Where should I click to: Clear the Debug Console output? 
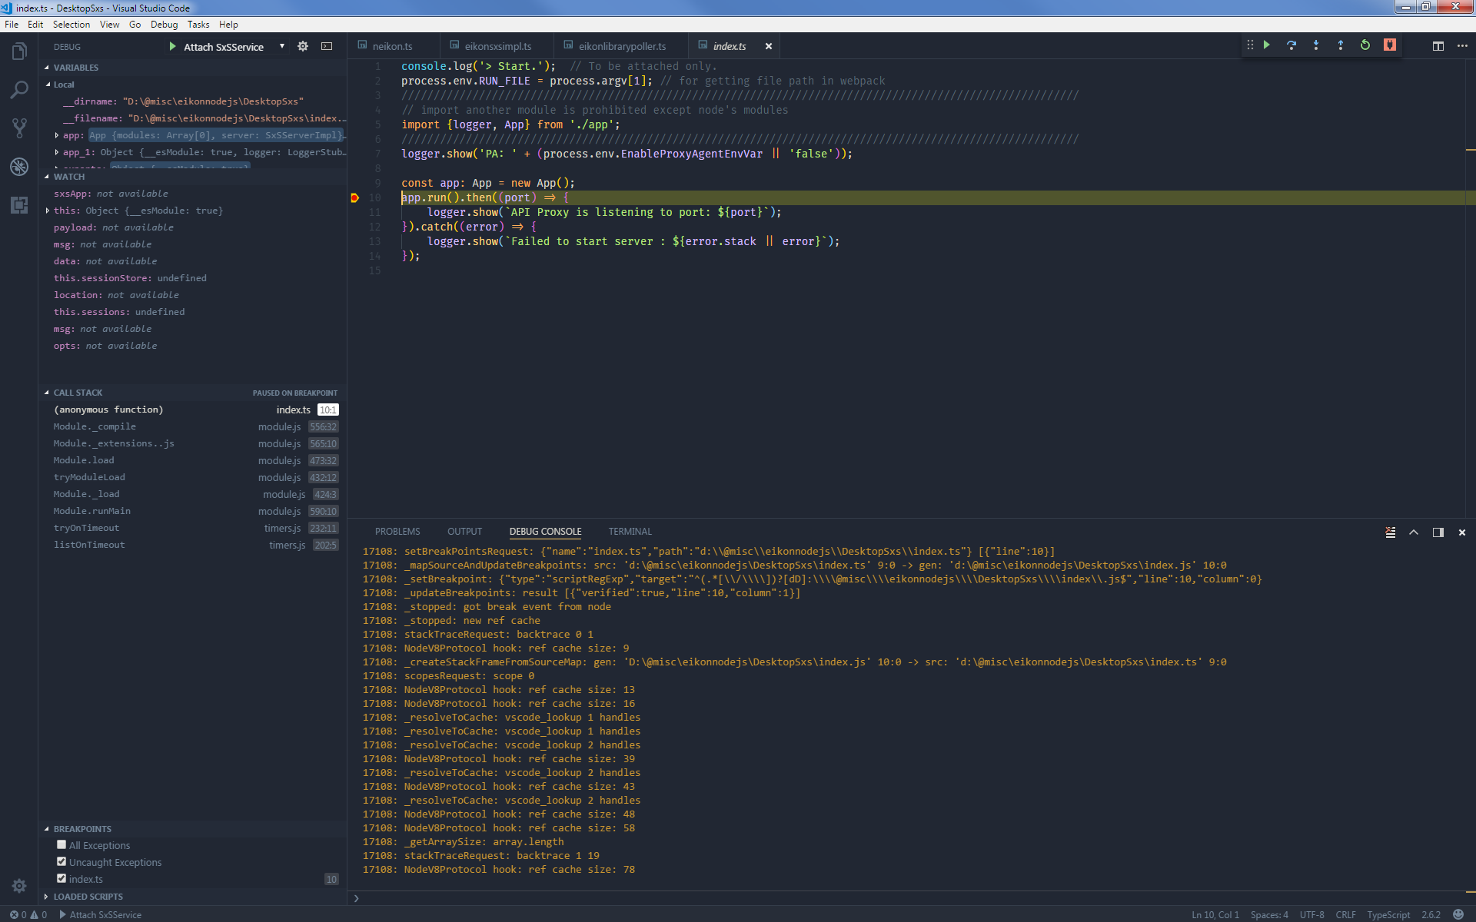pyautogui.click(x=1390, y=532)
